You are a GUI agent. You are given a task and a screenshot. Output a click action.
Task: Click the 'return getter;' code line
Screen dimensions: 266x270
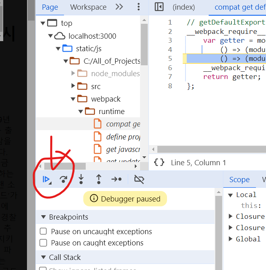232,77
